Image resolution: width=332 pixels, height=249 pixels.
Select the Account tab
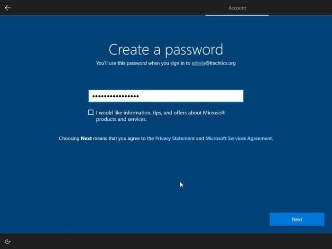pos(237,8)
